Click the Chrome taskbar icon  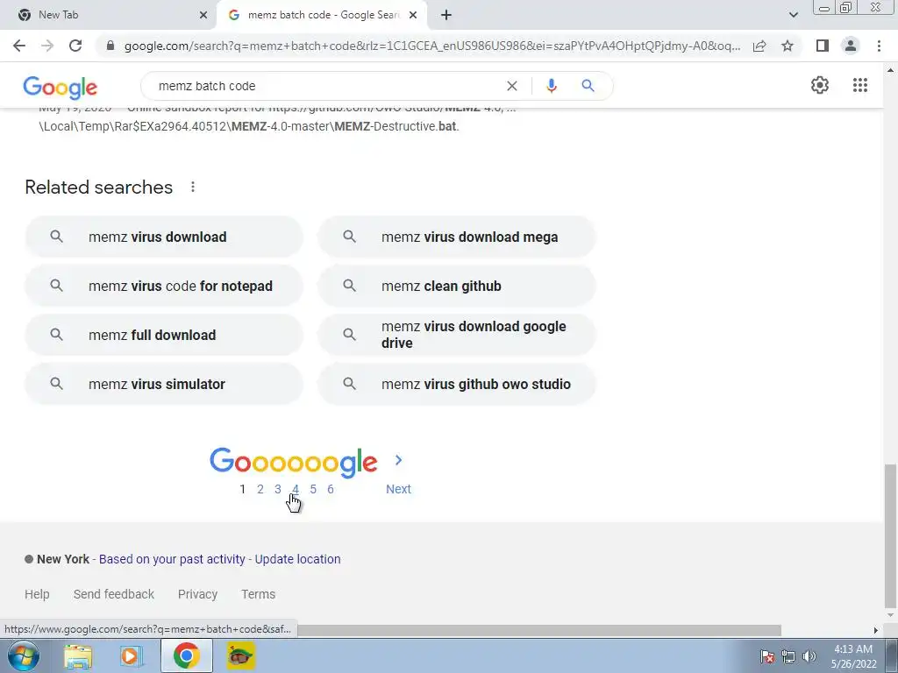coord(186,655)
